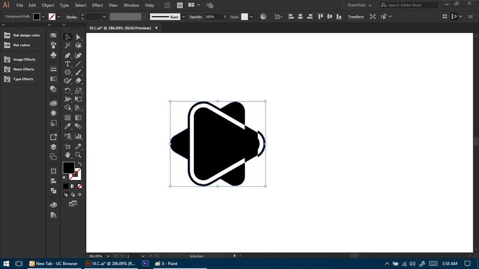Viewport: 479px width, 269px height.
Task: Switch to Draw Normal mode
Action: 65,194
